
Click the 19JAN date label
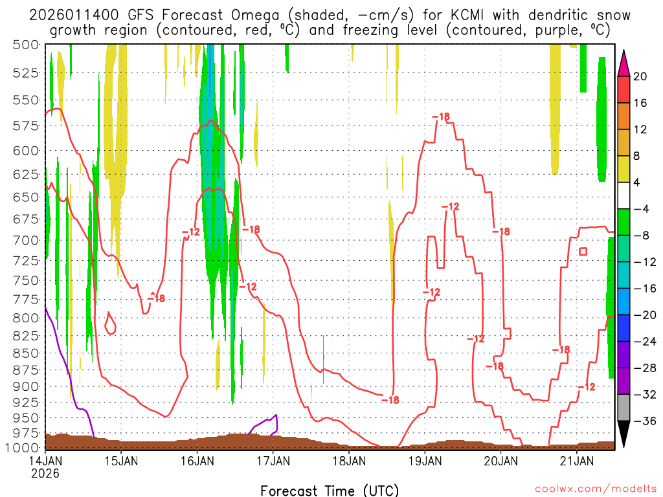425,461
